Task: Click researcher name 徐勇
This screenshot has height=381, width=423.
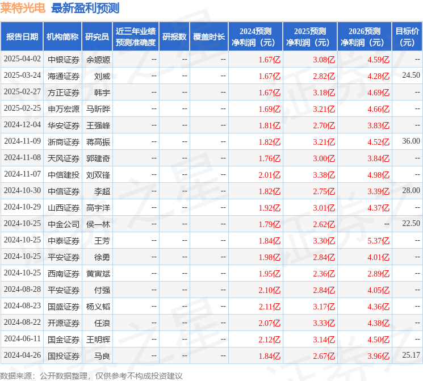Action: point(102,257)
